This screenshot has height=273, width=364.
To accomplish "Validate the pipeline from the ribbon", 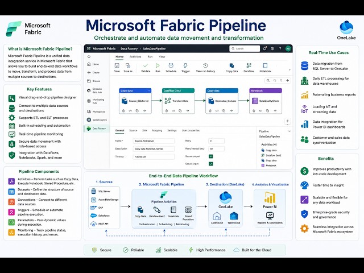I will tap(146, 68).
